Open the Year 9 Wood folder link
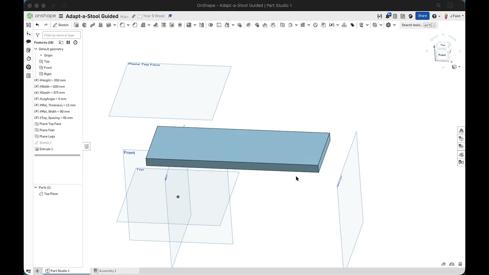Viewport: 489px width, 275px height. coord(151,16)
